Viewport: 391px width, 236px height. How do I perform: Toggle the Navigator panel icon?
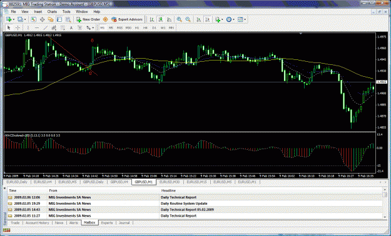[51, 19]
